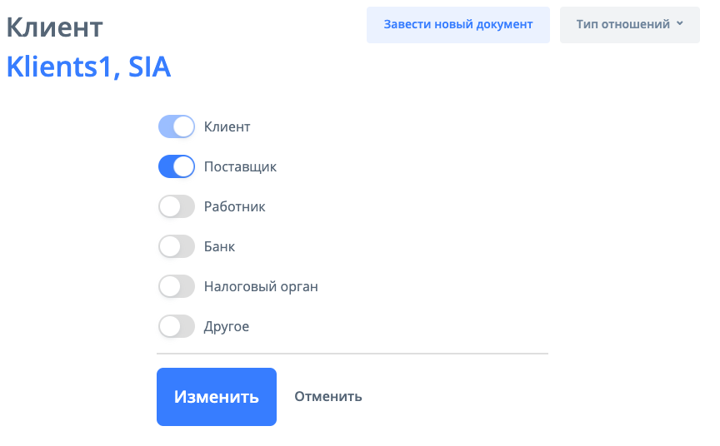
Task: Switch on the Другое toggle
Action: pyautogui.click(x=176, y=327)
